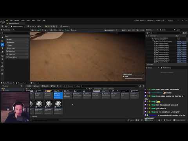188x141 pixels.
Task: Activate the Translate (move) gizmo tool
Action: pos(38,30)
